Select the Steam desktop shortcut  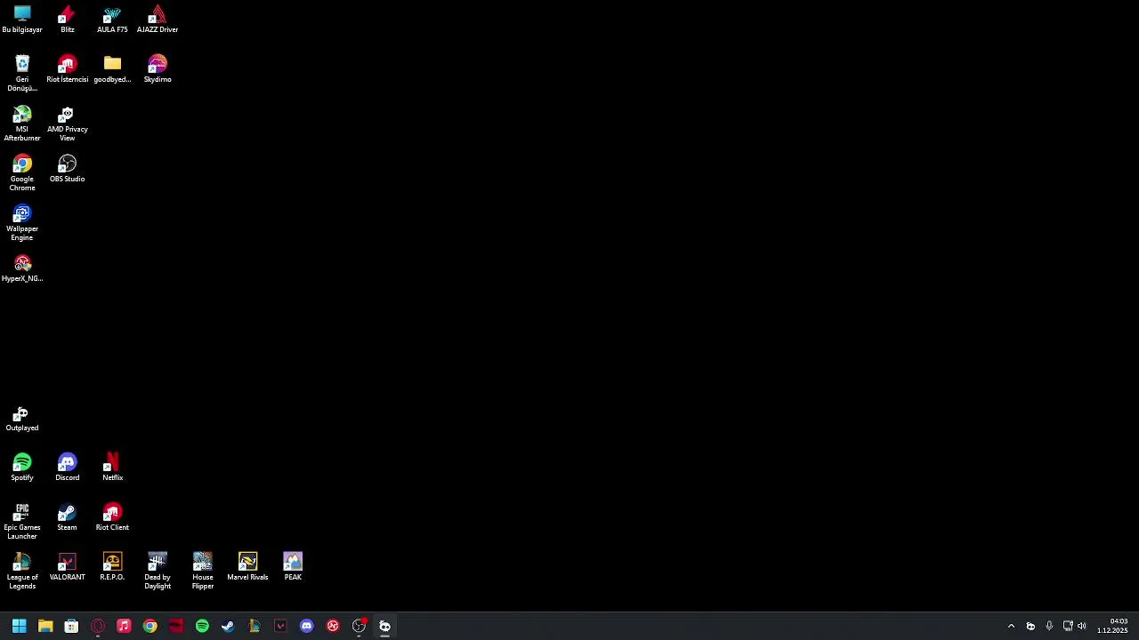click(68, 517)
